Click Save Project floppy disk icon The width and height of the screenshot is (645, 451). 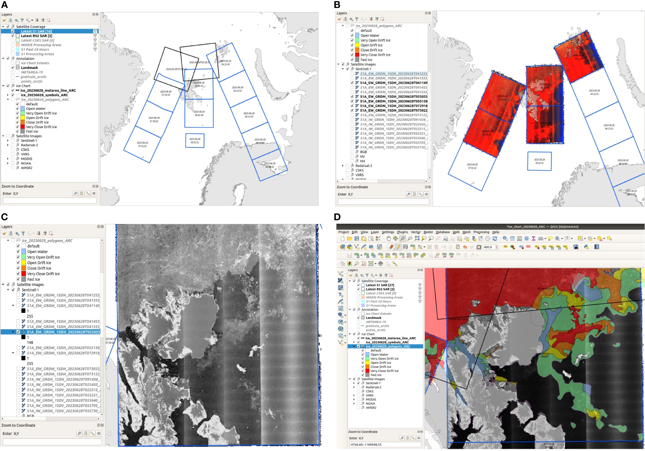[x=357, y=238]
